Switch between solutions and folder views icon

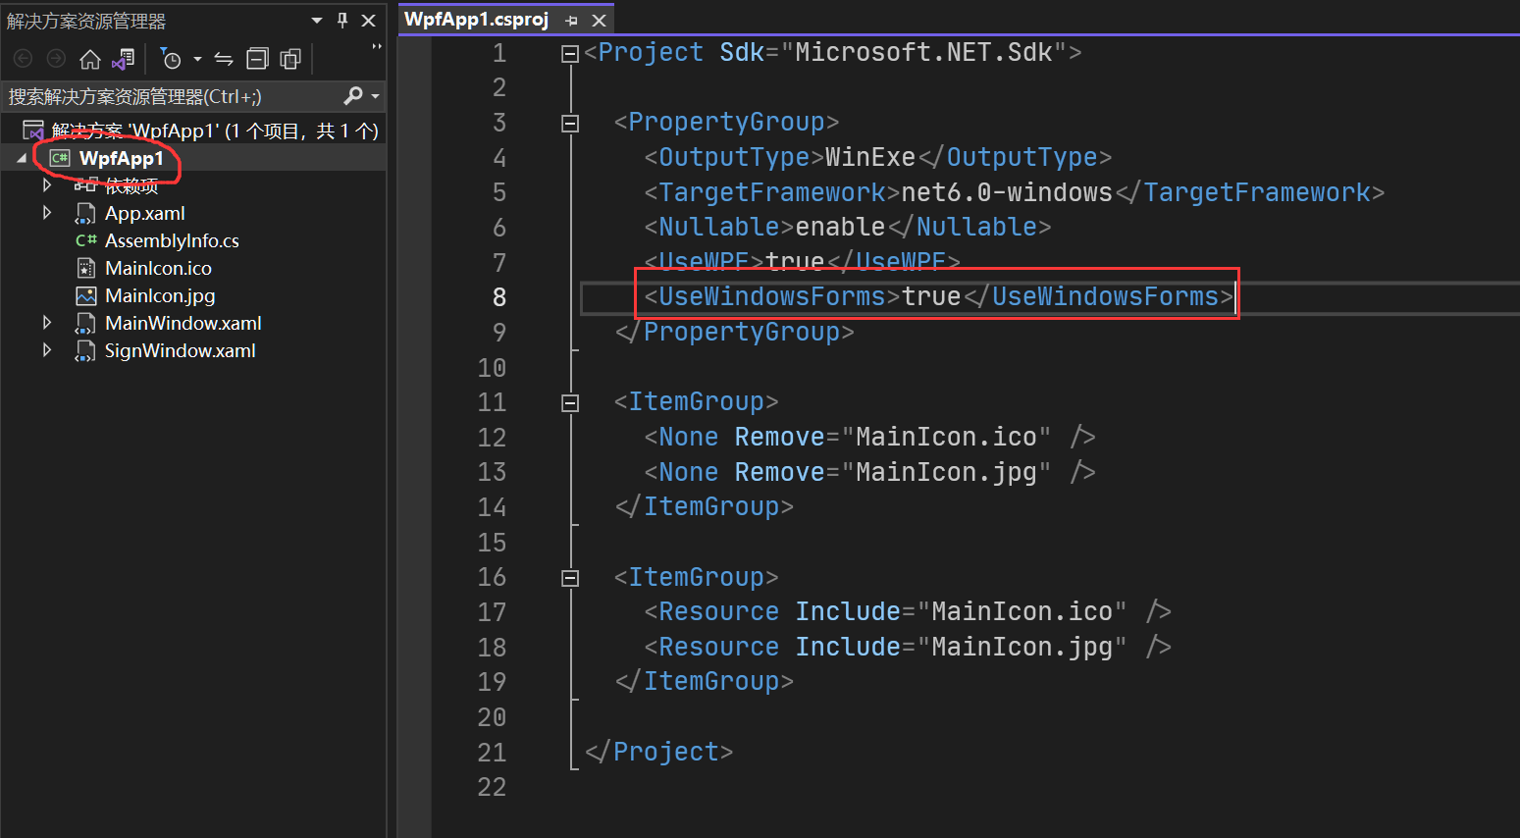123,60
